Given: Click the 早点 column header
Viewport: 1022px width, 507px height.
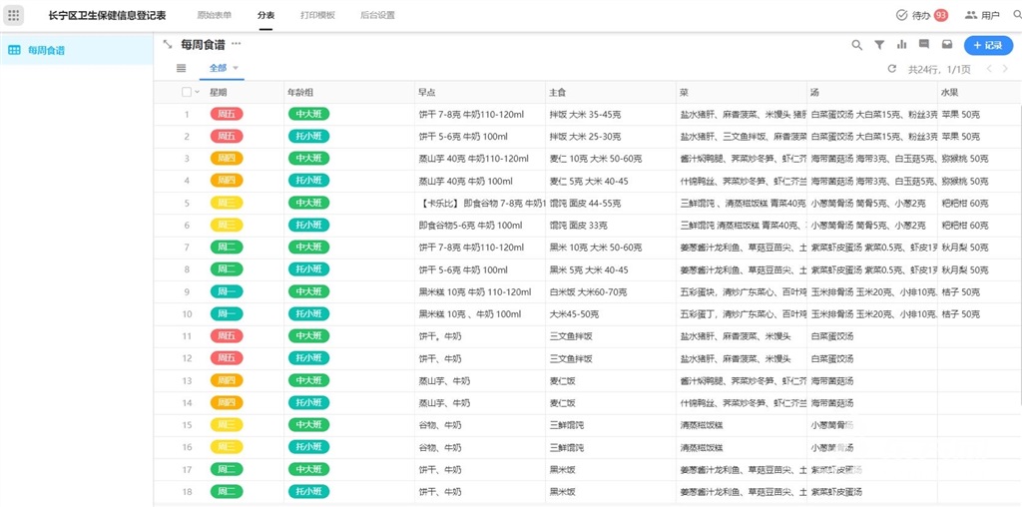Looking at the screenshot, I should click(x=427, y=92).
